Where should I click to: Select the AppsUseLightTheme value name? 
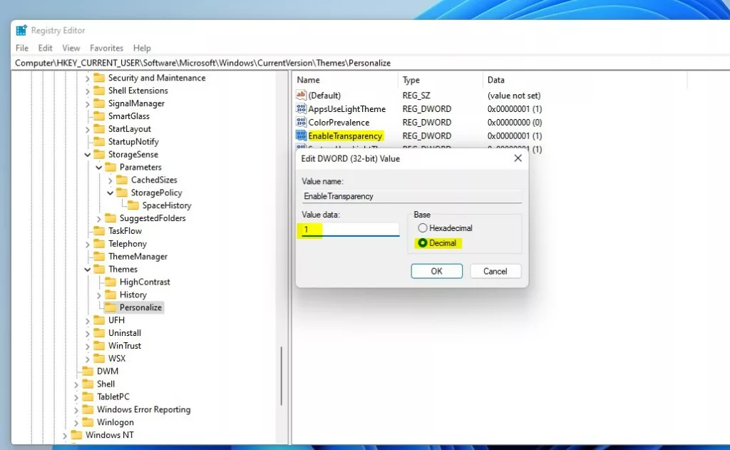[x=347, y=108]
